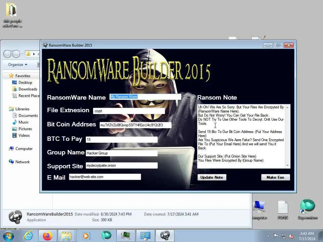Click the Update Note button
This screenshot has width=323, height=242.
212,177
